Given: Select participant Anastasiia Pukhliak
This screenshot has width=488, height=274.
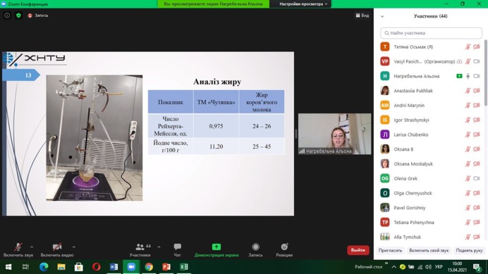Looking at the screenshot, I should [429, 90].
